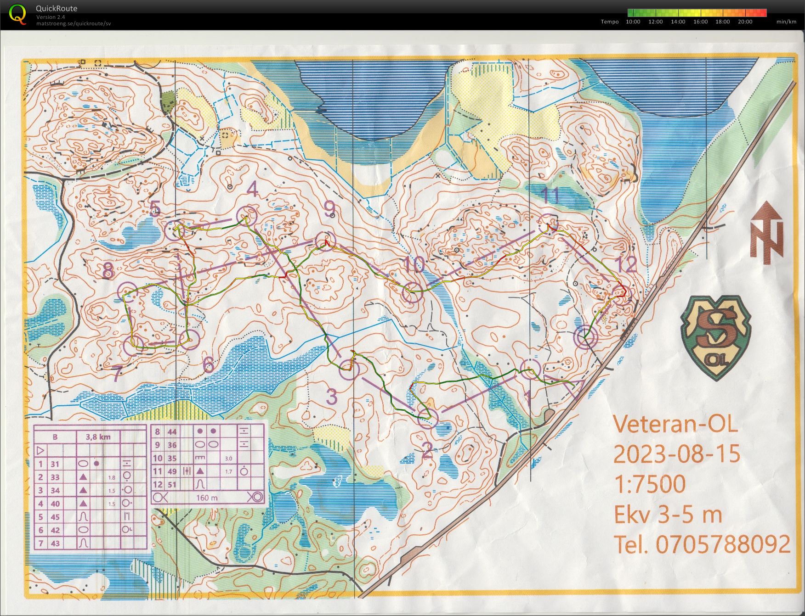Click the QuickRoute Q logo icon
The width and height of the screenshot is (805, 616).
pos(17,14)
